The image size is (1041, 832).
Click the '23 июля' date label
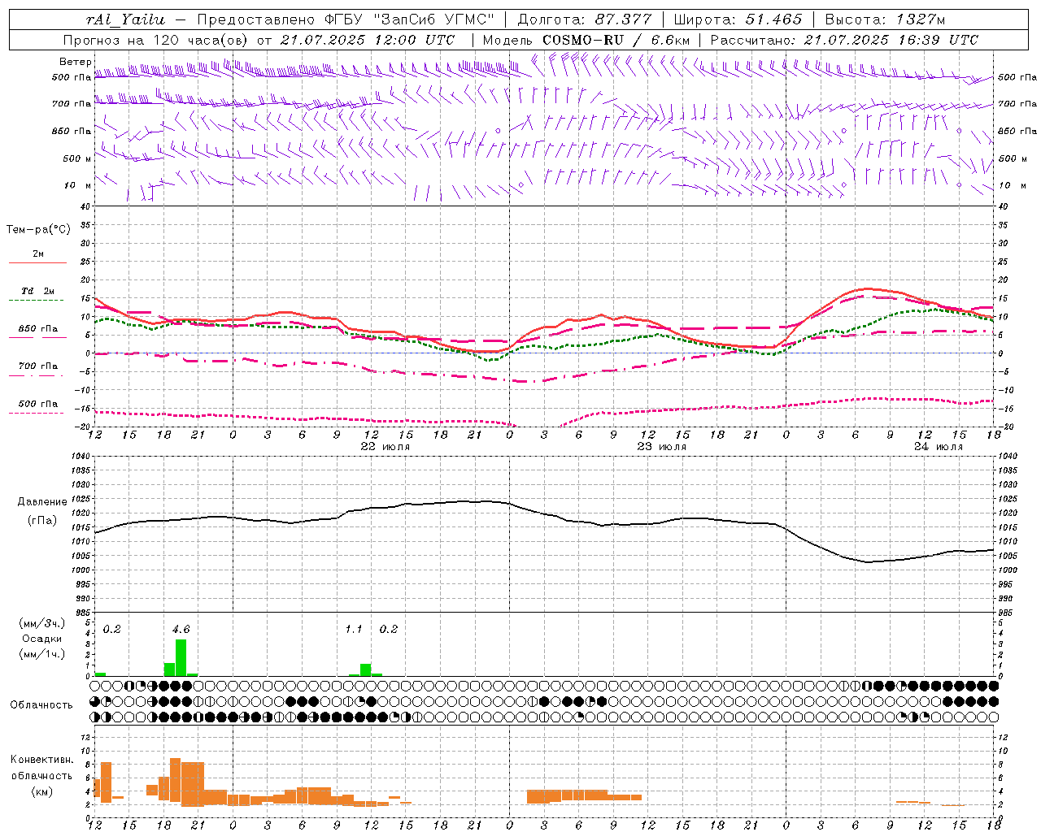click(x=661, y=447)
